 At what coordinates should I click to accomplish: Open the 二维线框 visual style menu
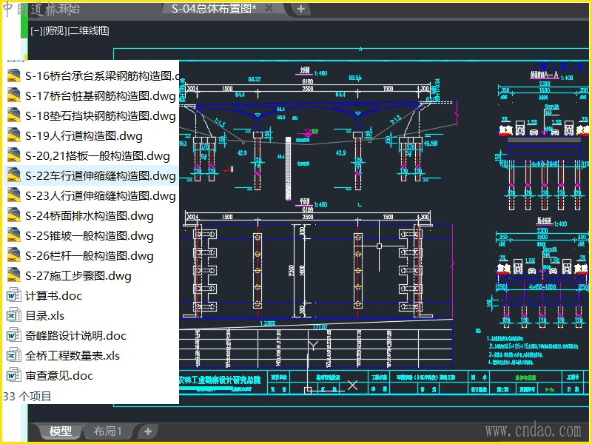point(88,31)
